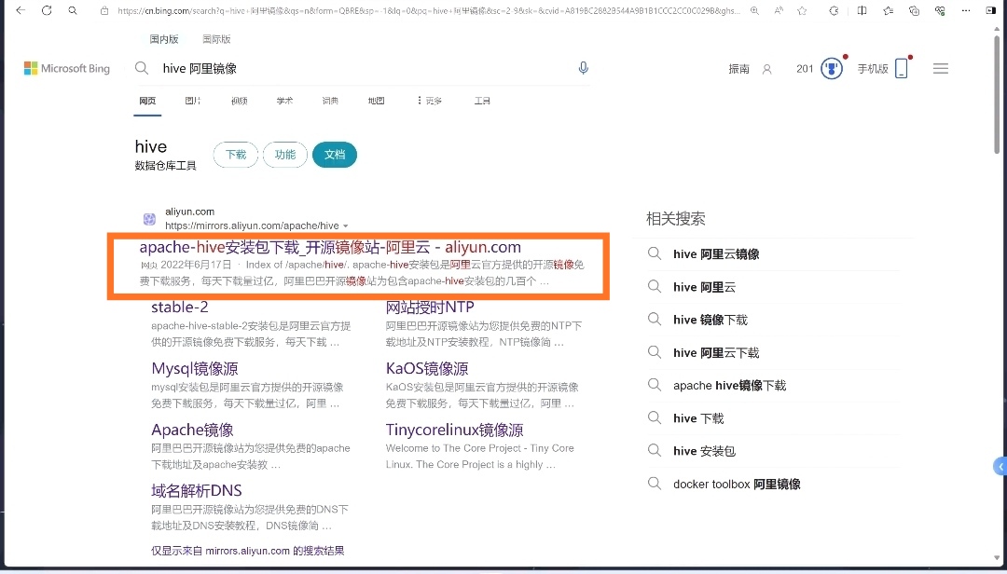The height and width of the screenshot is (574, 1007).
Task: Click related search 'docker toolbox 阿里镜像'
Action: 737,485
